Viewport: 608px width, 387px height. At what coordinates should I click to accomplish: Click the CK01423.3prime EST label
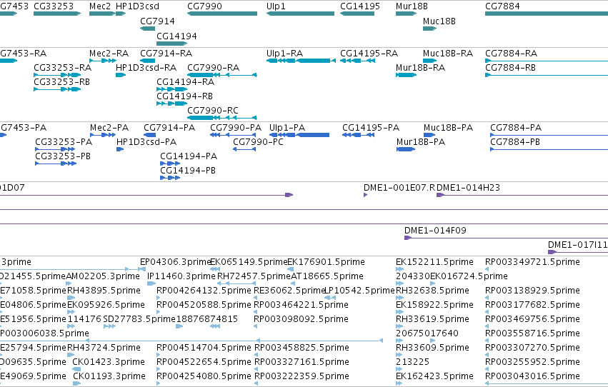click(x=109, y=362)
